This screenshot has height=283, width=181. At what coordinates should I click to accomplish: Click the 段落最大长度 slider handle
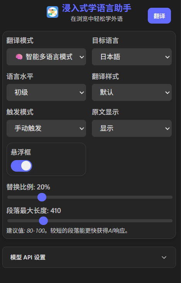(x=43, y=221)
